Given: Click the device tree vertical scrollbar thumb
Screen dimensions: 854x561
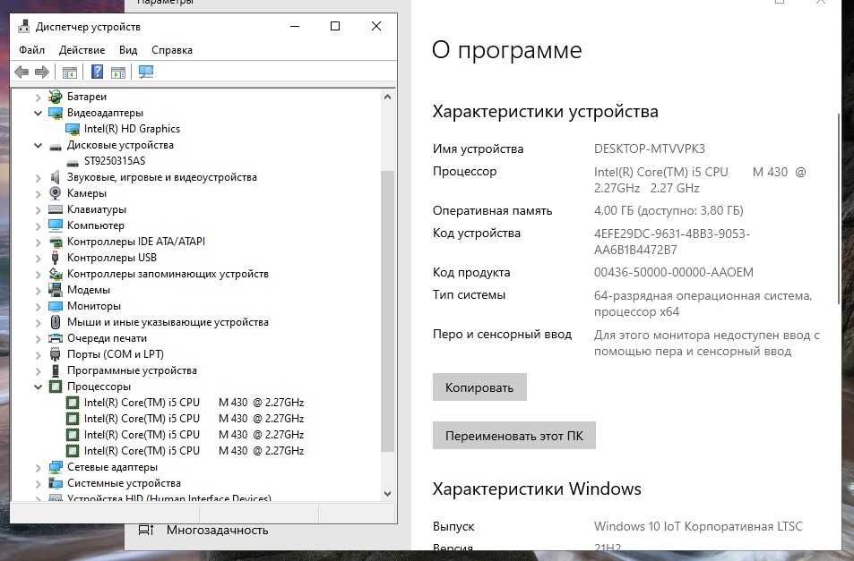Looking at the screenshot, I should [x=387, y=310].
